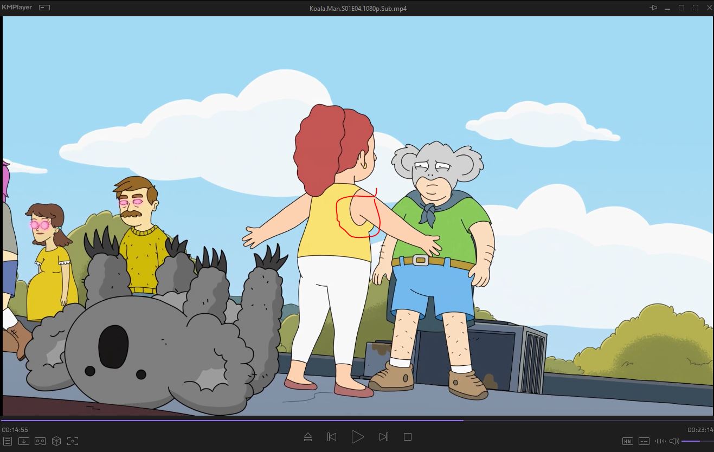Skip to the previous track
This screenshot has height=452, width=714.
click(x=332, y=437)
